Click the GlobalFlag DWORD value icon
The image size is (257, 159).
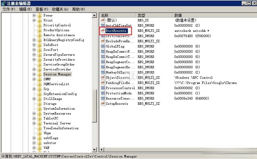click(103, 46)
